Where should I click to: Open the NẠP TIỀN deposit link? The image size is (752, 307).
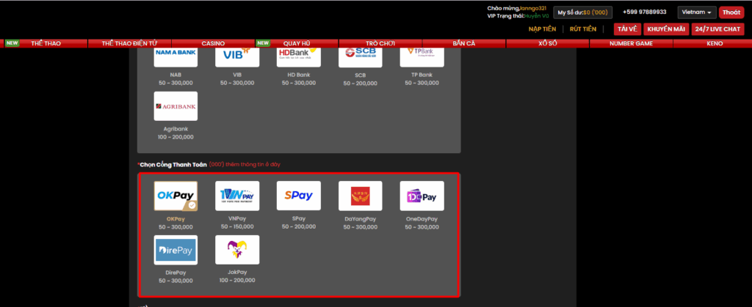click(543, 29)
